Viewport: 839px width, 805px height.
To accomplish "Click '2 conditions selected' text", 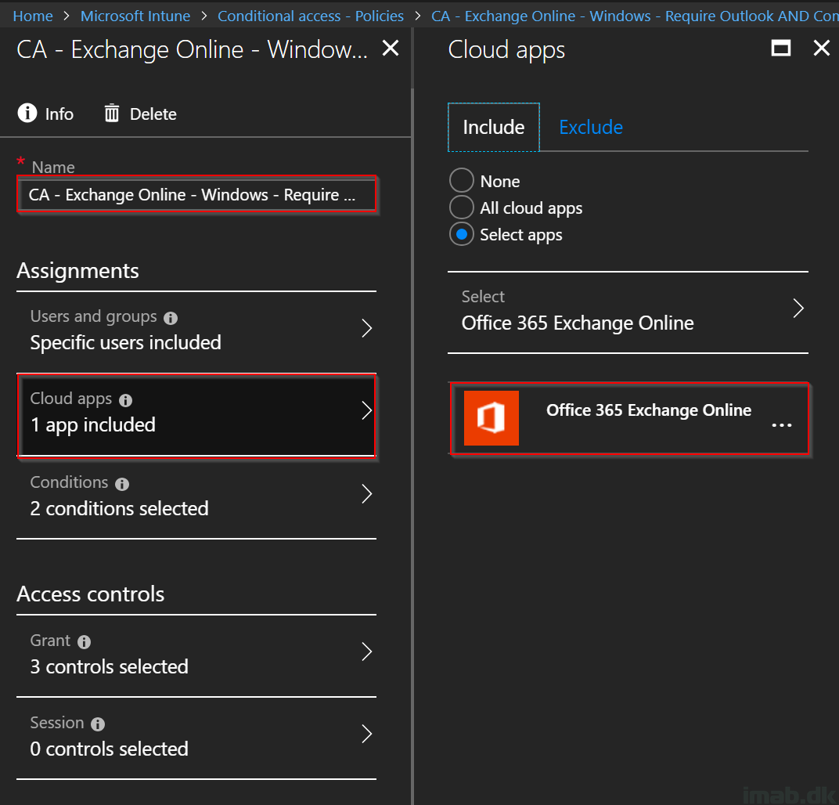I will (119, 508).
